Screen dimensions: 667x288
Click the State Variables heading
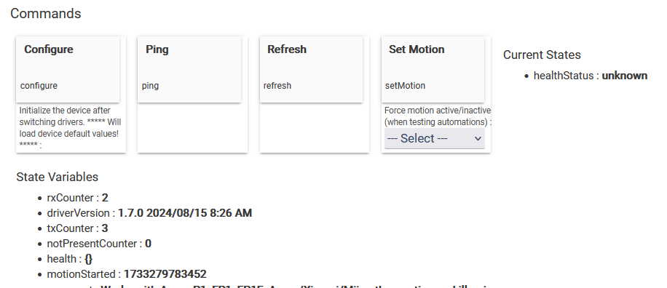57,177
